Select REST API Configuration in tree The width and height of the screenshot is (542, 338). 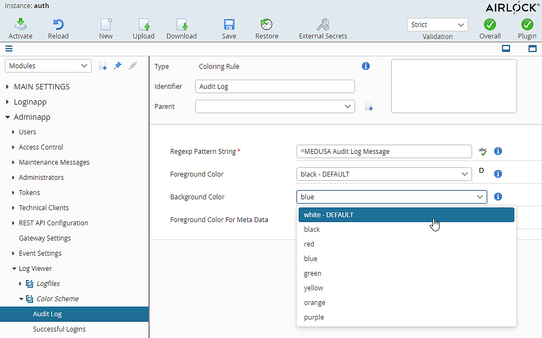point(53,223)
